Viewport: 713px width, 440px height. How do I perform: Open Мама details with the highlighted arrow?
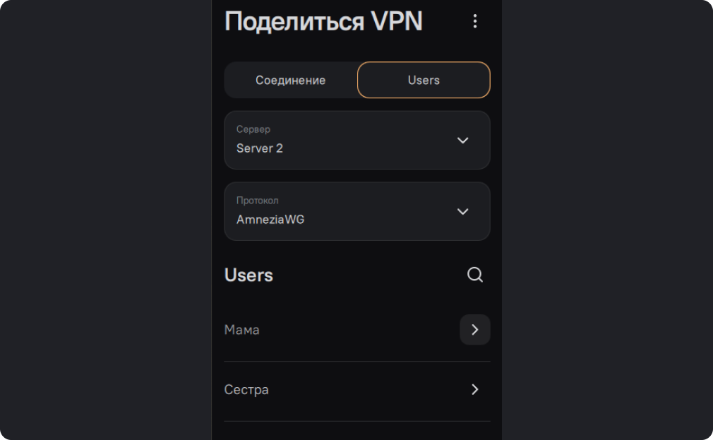click(475, 330)
